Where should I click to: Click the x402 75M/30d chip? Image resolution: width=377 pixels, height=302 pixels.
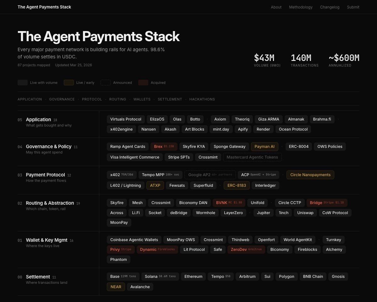tap(122, 175)
